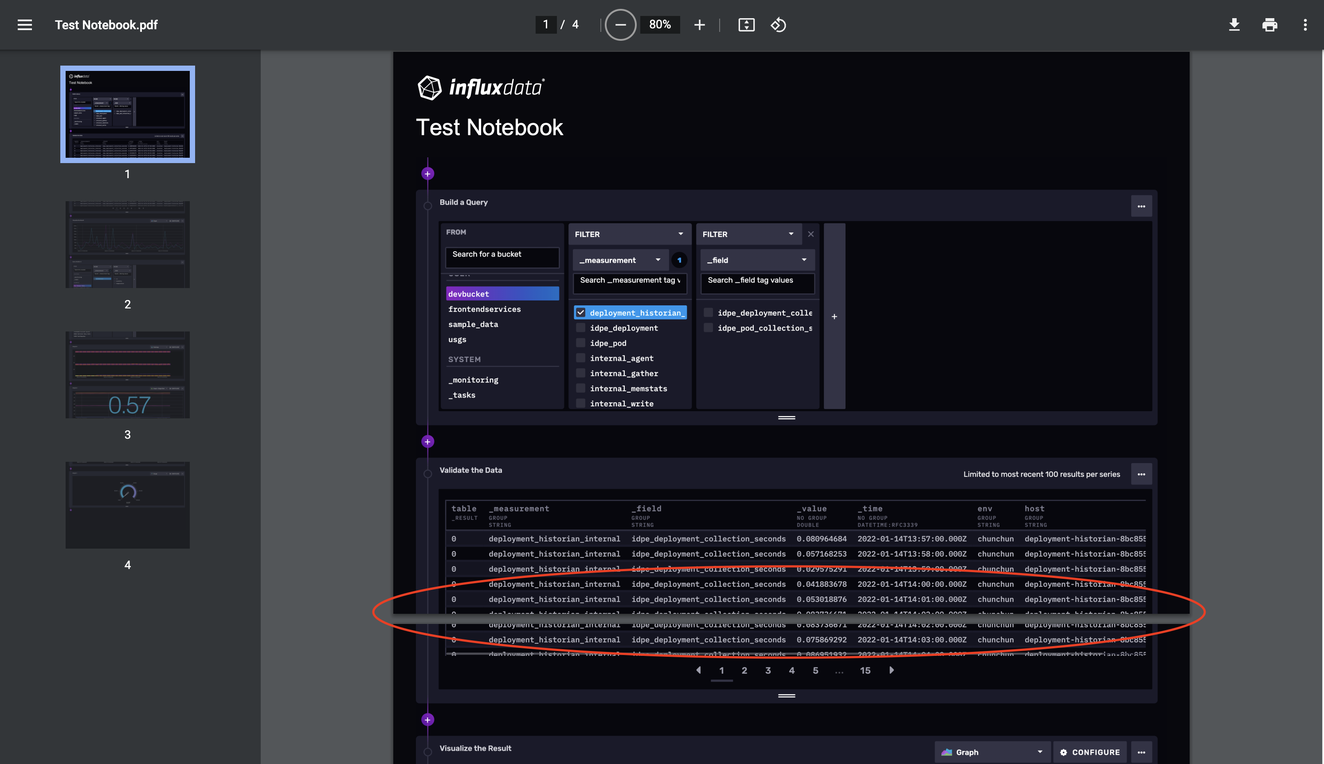This screenshot has height=764, width=1324.
Task: Check the idpe_deployment checkbox
Action: [580, 327]
